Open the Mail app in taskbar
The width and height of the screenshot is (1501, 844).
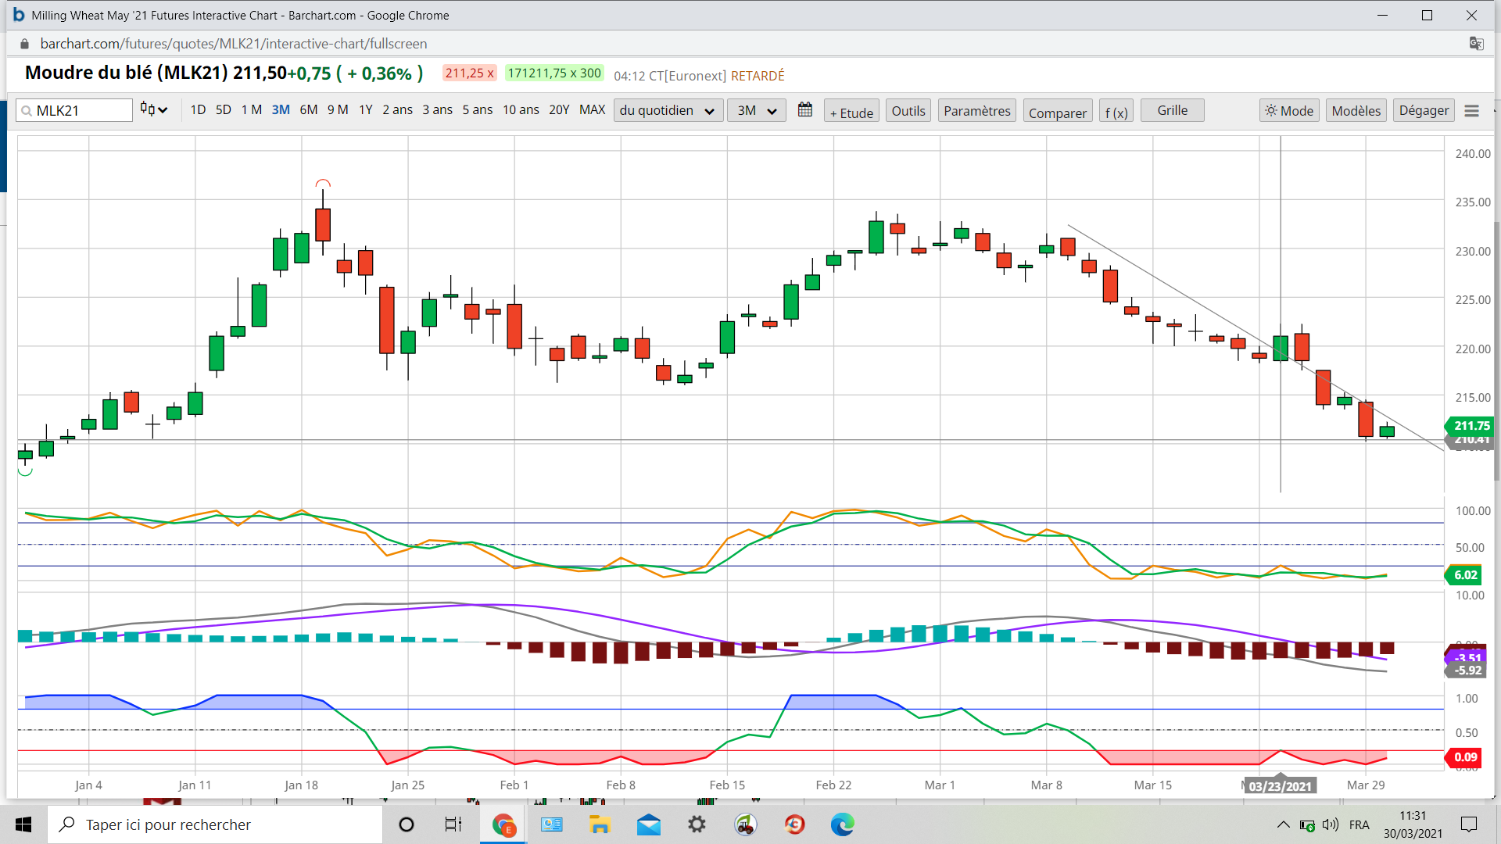tap(648, 824)
